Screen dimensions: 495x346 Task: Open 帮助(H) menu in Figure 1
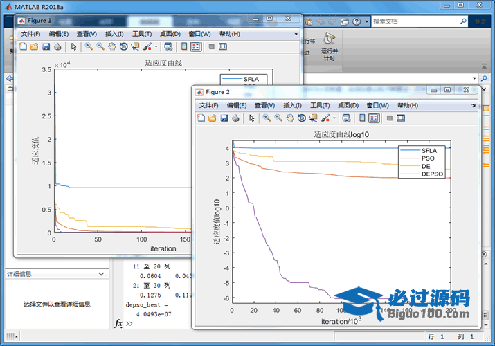(230, 34)
